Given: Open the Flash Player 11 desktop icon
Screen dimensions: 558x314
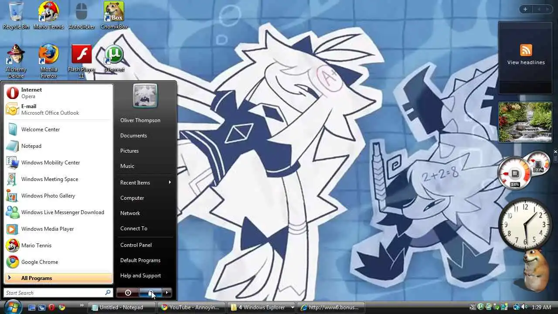Looking at the screenshot, I should [x=82, y=61].
